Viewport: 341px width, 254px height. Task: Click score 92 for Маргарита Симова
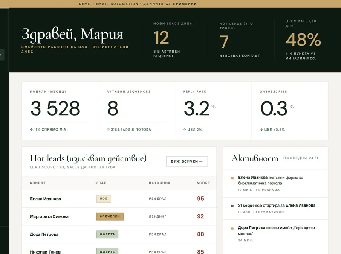click(200, 216)
